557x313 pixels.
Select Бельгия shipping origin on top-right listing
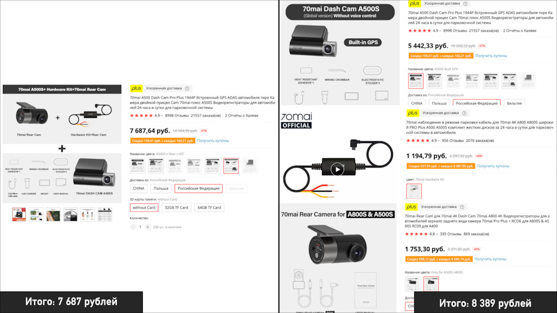click(514, 103)
